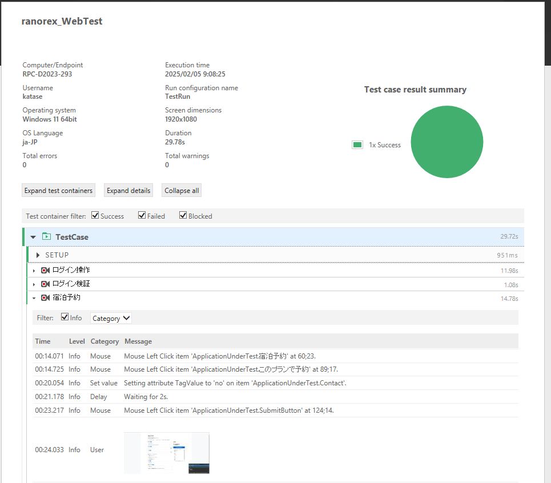Click the video icon beside 宿泊予約
This screenshot has height=483, width=551.
(46, 297)
